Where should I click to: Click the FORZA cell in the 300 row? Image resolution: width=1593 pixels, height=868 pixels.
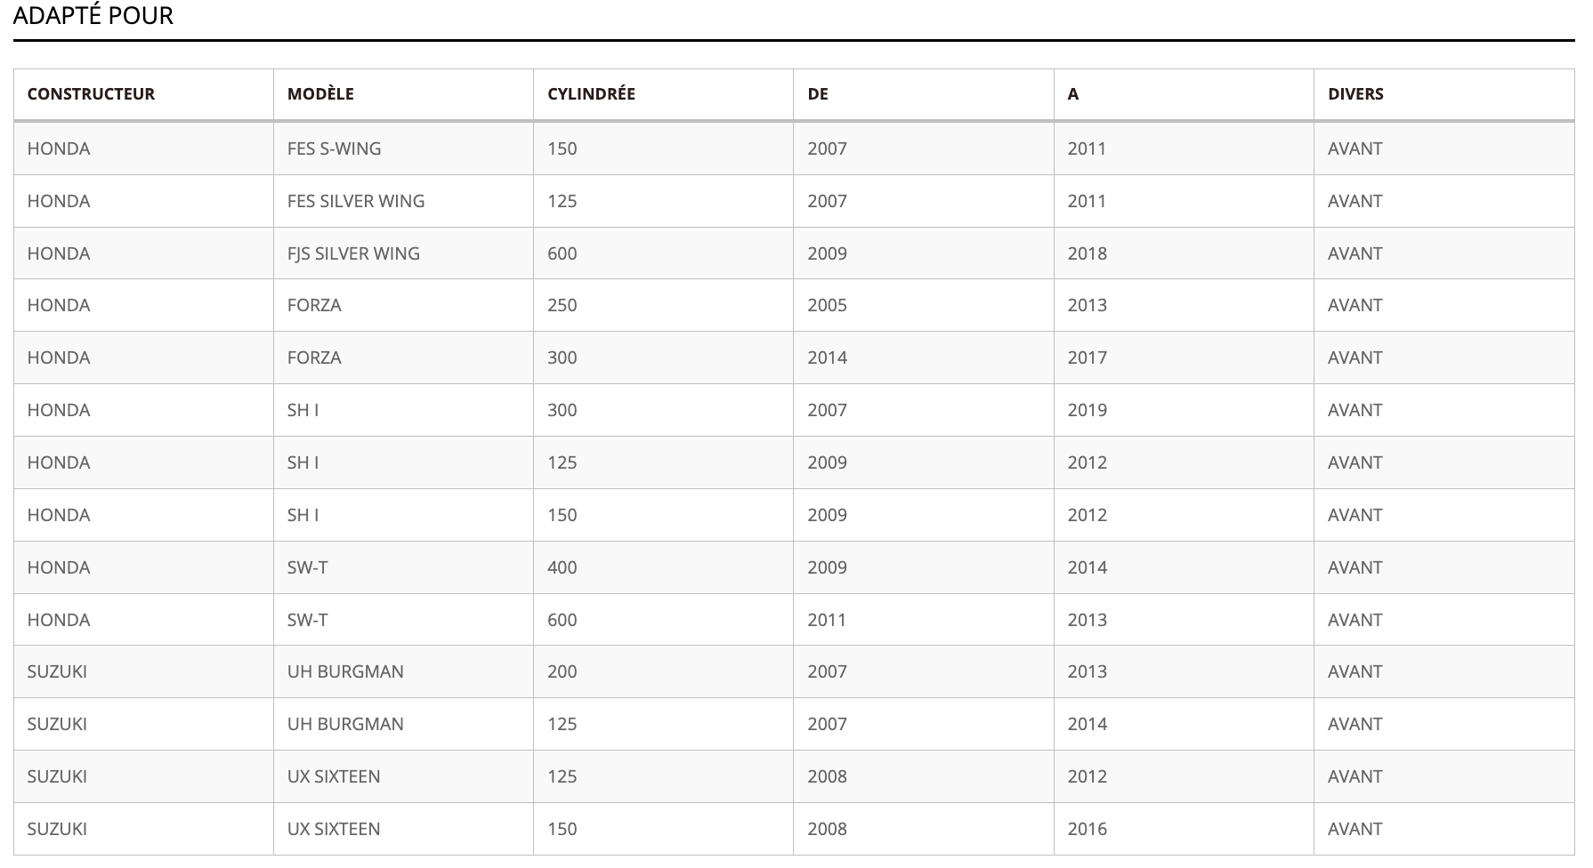(x=314, y=358)
